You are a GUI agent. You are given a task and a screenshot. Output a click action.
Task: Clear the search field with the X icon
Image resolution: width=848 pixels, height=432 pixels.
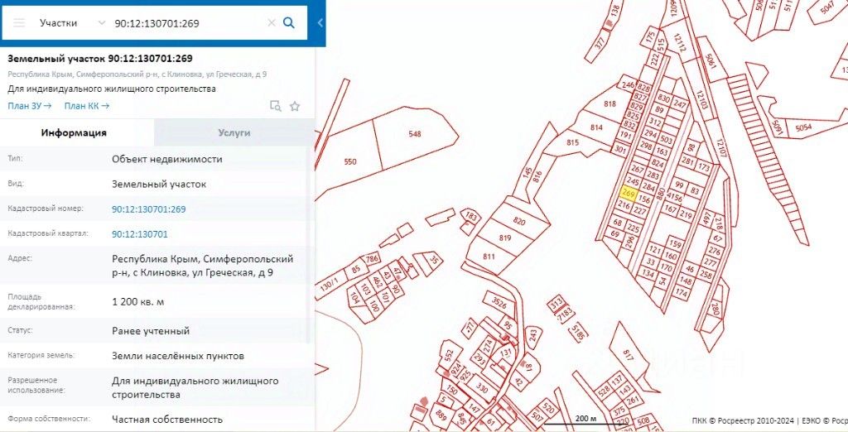pos(272,22)
